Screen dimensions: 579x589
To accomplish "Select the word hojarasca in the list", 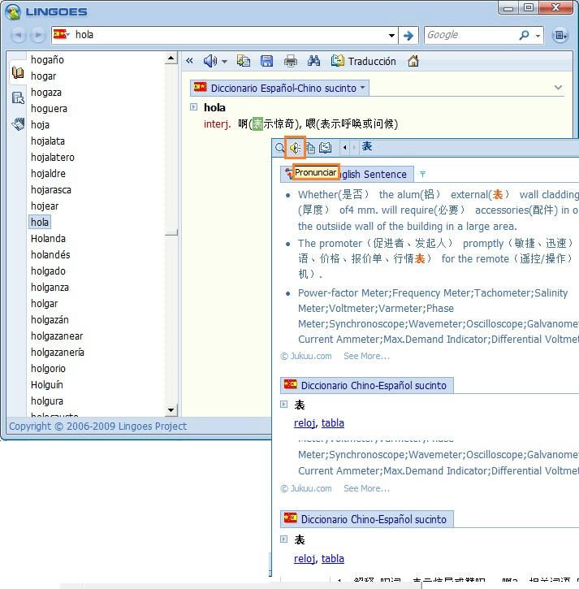I will point(51,189).
